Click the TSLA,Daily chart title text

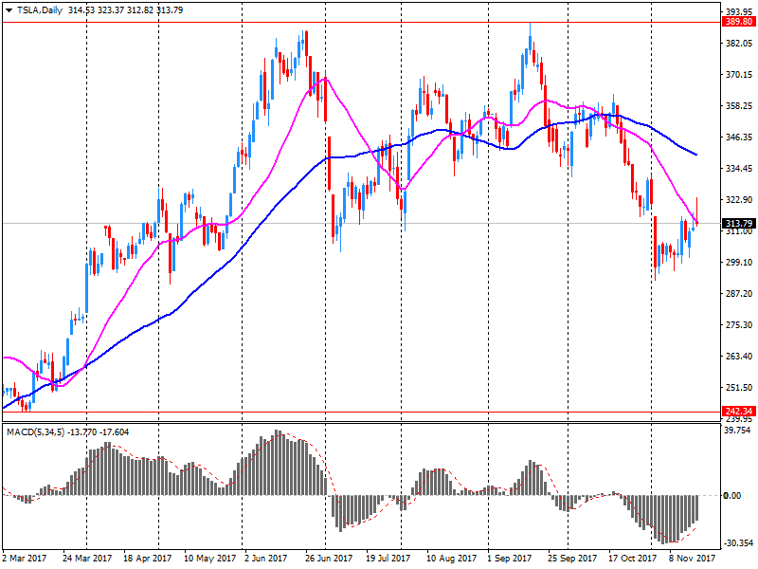pyautogui.click(x=40, y=10)
